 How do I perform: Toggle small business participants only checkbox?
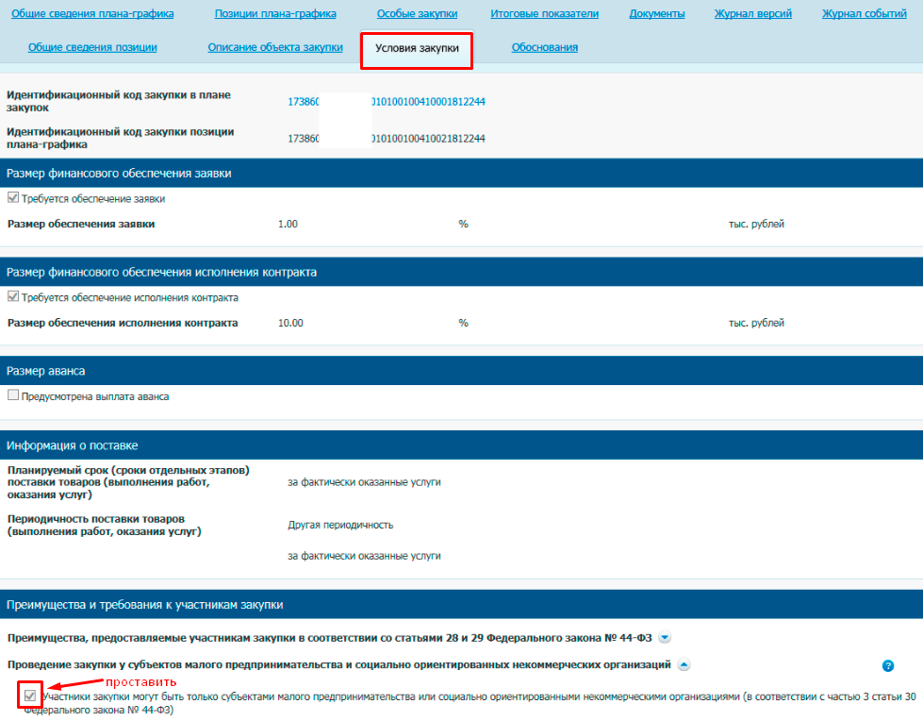click(x=31, y=696)
